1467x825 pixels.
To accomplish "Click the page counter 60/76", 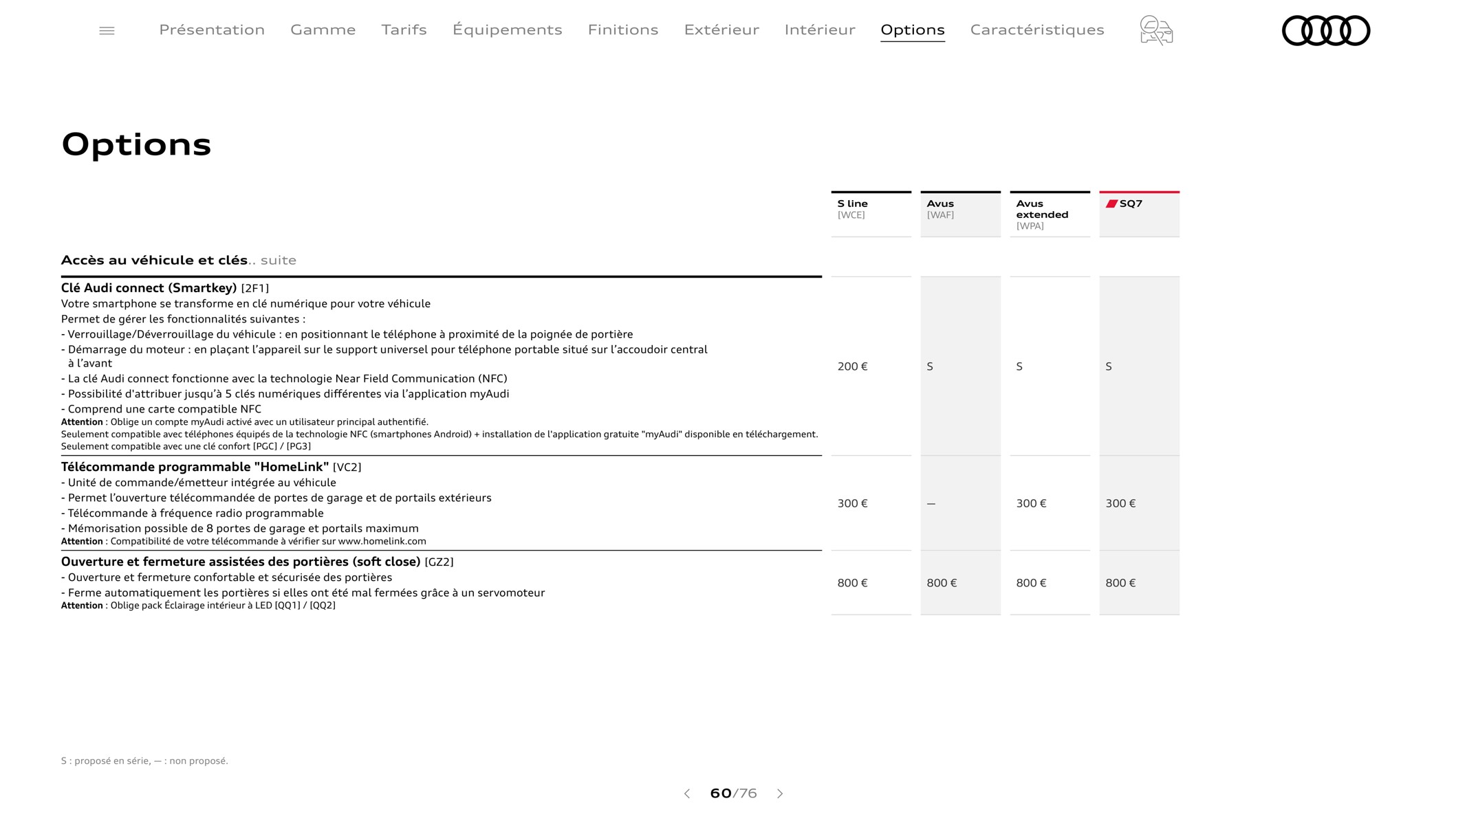I will pyautogui.click(x=733, y=793).
